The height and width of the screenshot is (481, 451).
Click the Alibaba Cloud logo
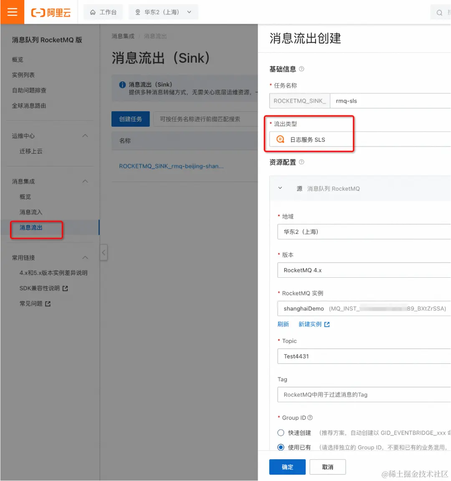[x=50, y=12]
